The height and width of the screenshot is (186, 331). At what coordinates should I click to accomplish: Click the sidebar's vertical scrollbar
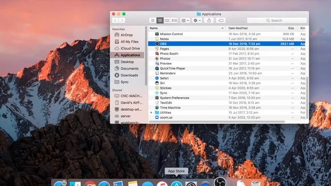(x=146, y=56)
